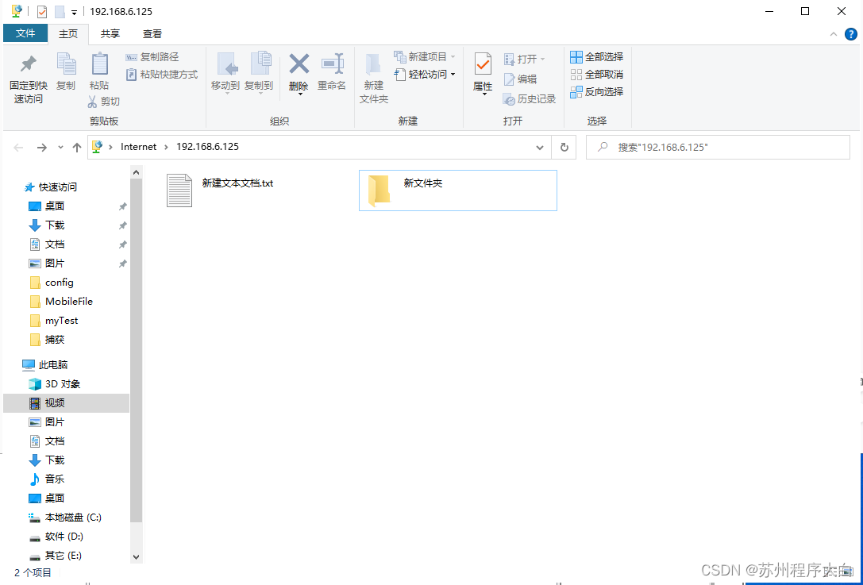Click the 粘贴 clipboard icon
The width and height of the screenshot is (863, 585).
[99, 64]
